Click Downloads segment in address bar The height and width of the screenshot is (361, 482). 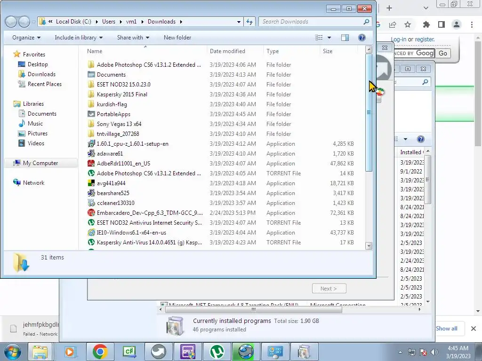tap(162, 22)
